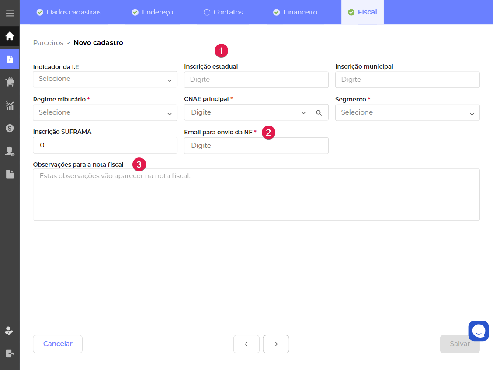This screenshot has height=370, width=493.
Task: Open the hamburger menu in sidebar
Action: 10,13
